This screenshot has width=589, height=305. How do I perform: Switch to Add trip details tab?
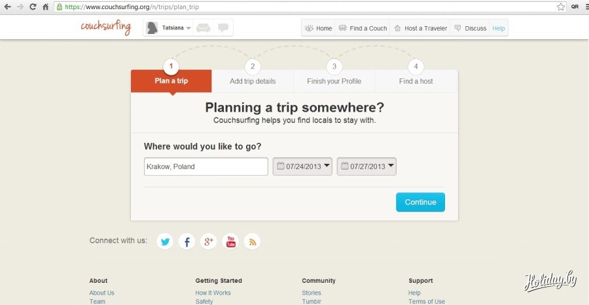tap(253, 81)
